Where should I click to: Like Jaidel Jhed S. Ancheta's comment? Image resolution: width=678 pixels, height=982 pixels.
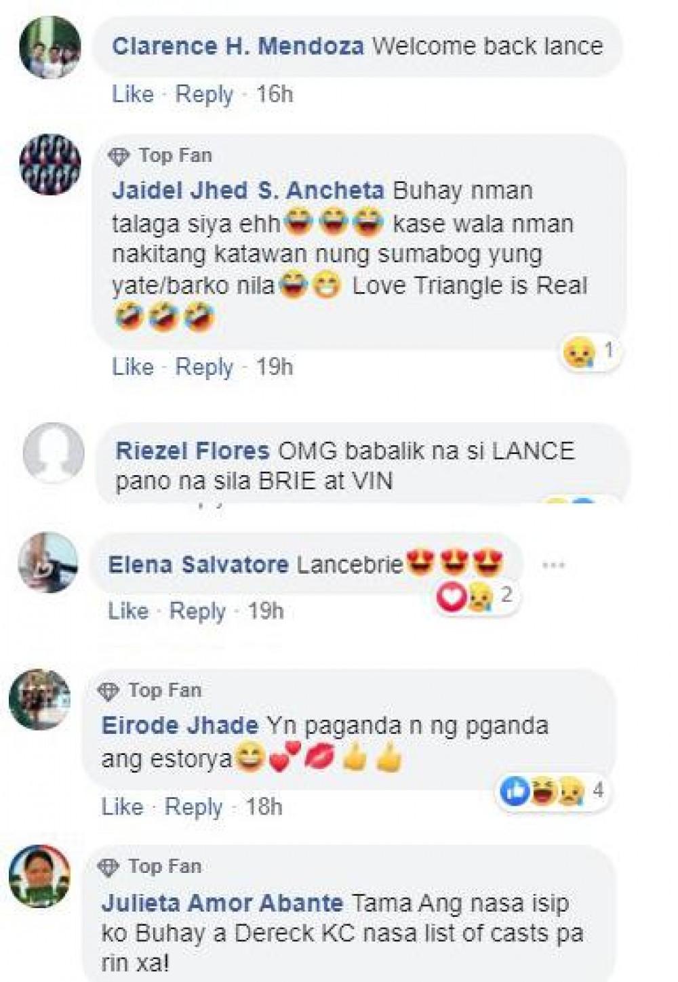click(133, 367)
